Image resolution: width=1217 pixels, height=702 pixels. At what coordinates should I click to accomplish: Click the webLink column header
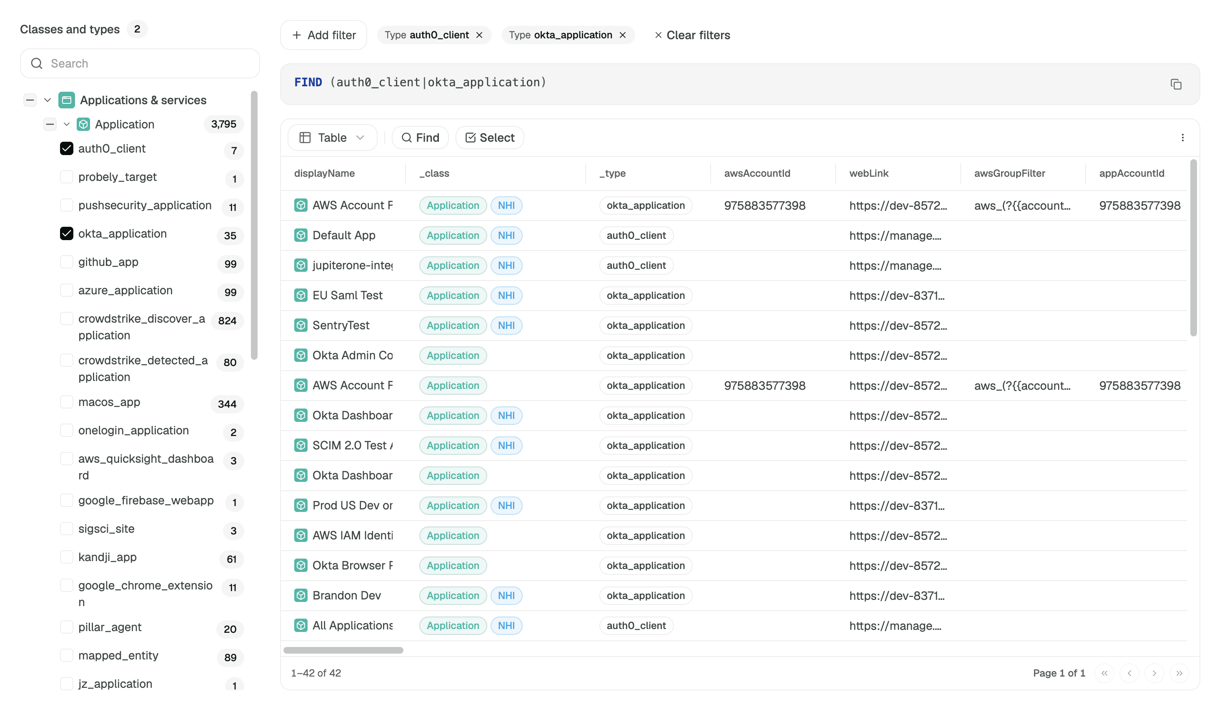point(869,173)
